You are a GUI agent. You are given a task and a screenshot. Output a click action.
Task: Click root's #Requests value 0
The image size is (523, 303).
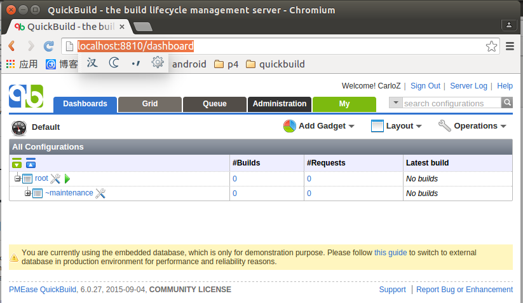pyautogui.click(x=309, y=179)
